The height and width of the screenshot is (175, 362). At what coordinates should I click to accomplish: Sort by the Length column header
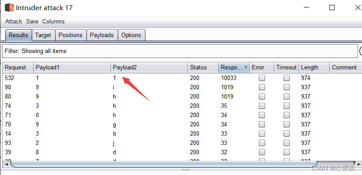314,68
